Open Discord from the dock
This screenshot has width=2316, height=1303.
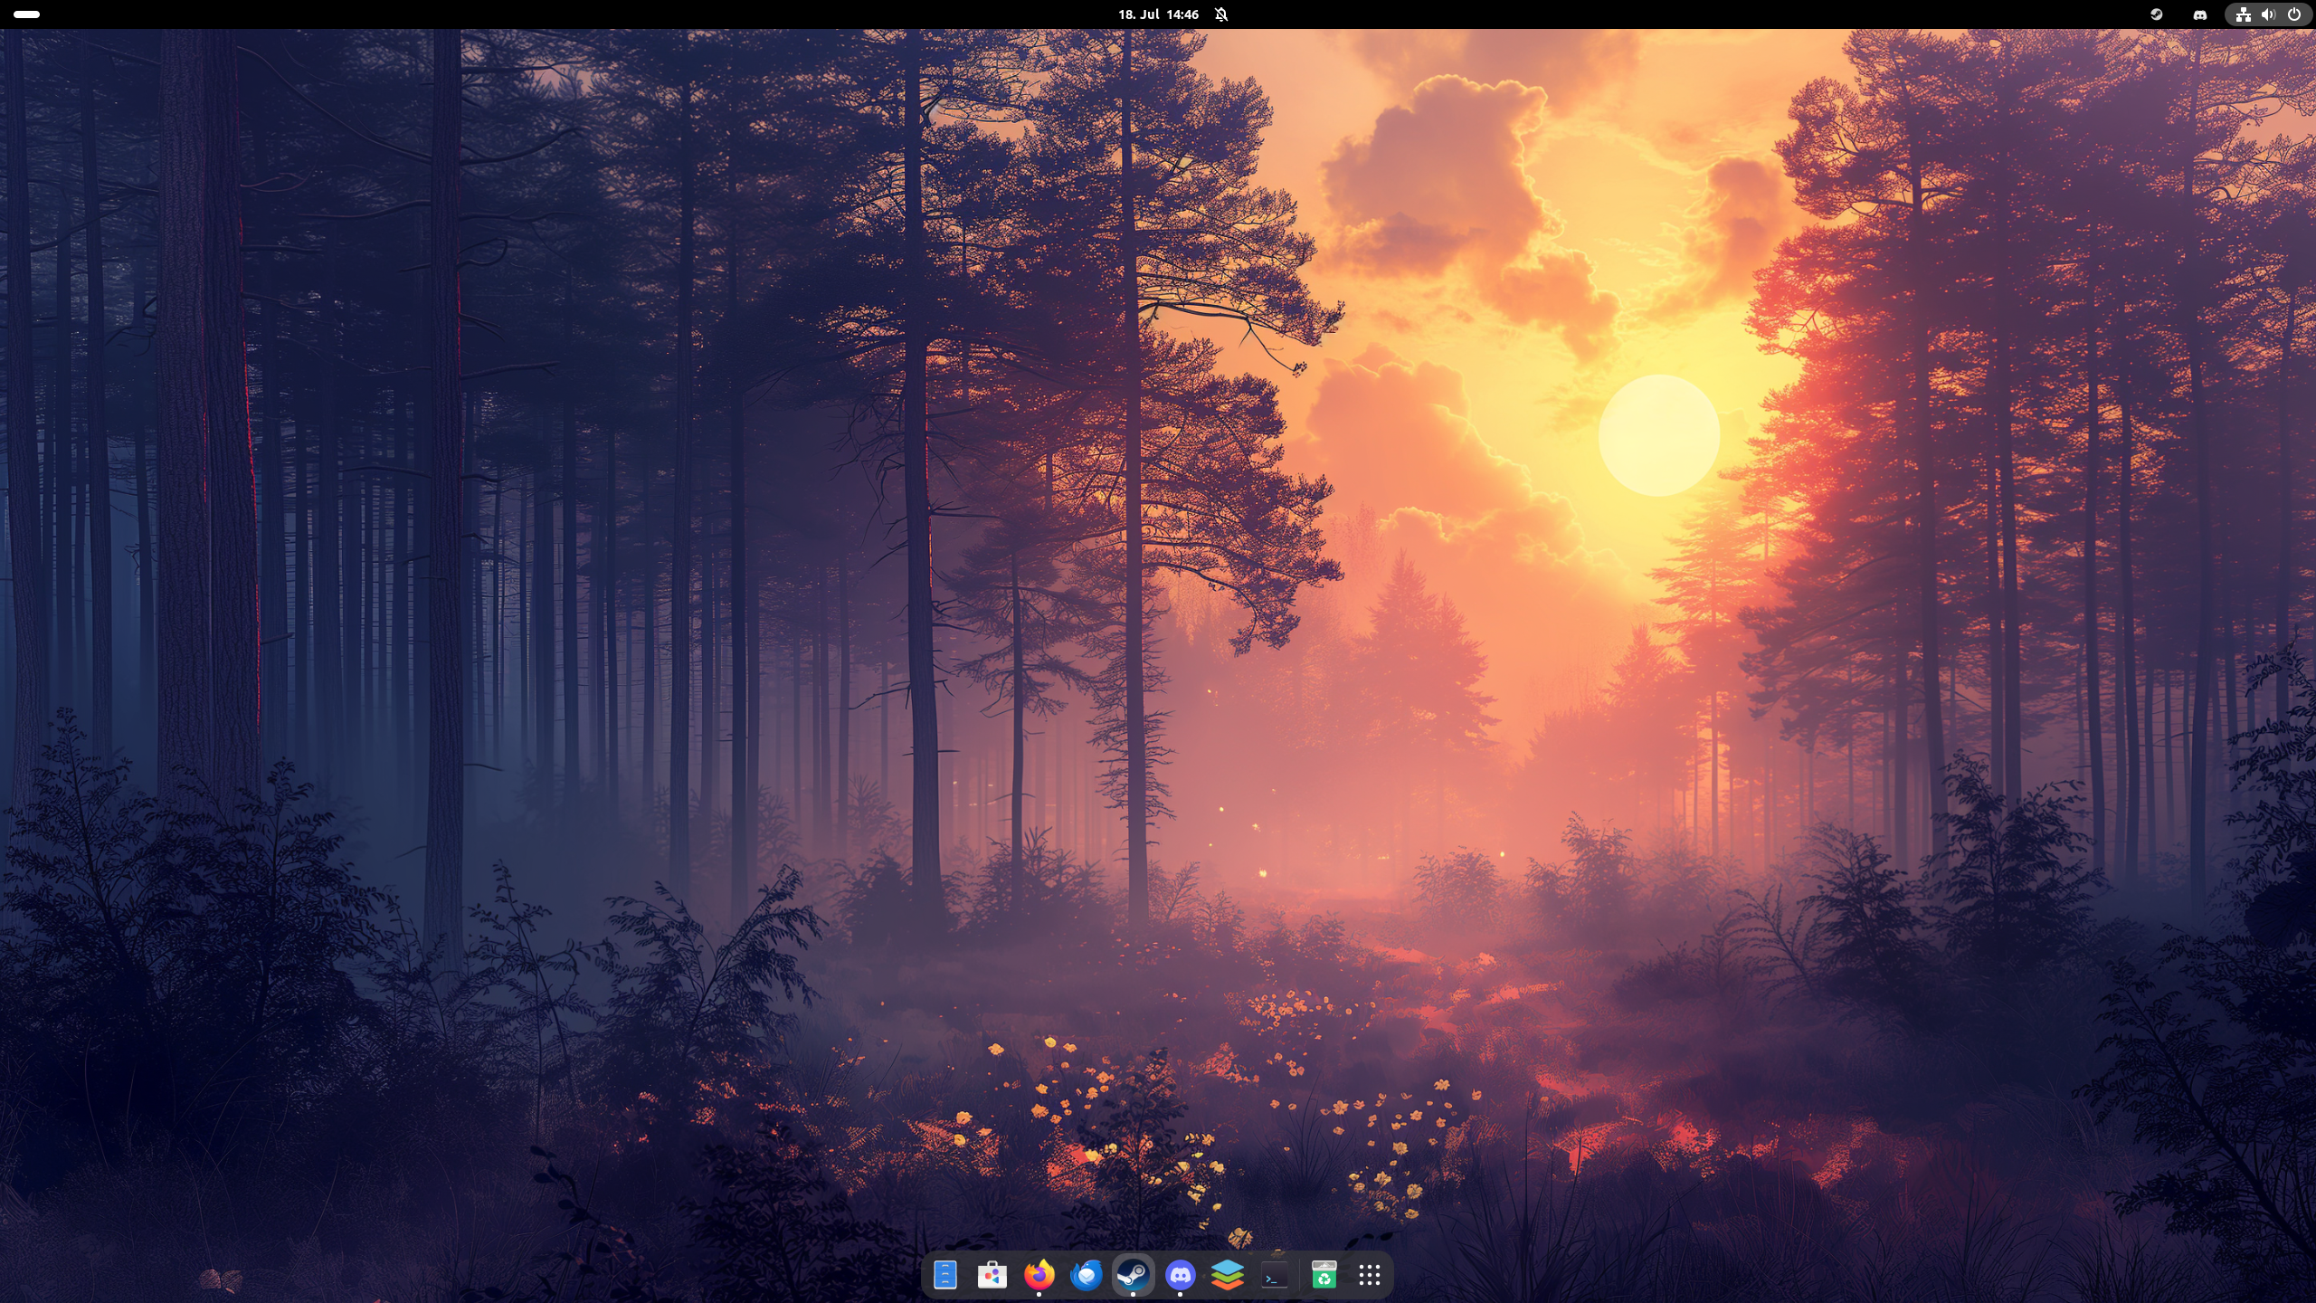tap(1180, 1275)
